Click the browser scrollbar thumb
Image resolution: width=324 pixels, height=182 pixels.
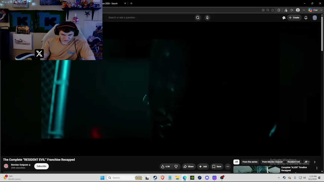[x=322, y=34]
